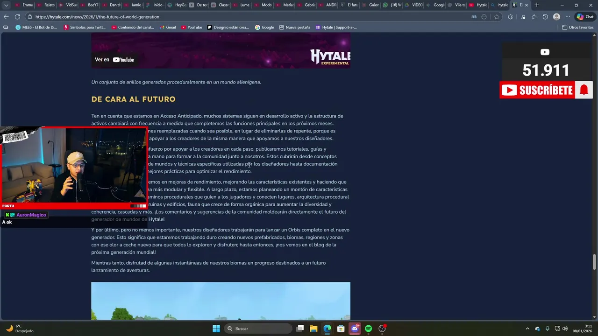Open the Google bookmark

pos(264,27)
